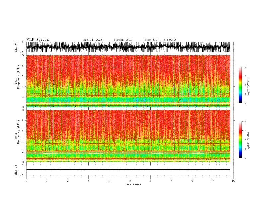This screenshot has height=203, width=263.
Task: Click the 'start UT = 3 :50: 0' label
Action: (160, 40)
